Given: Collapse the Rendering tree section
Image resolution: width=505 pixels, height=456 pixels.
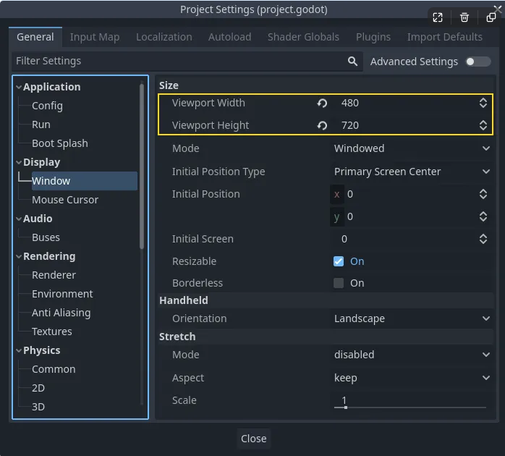Looking at the screenshot, I should tap(19, 256).
